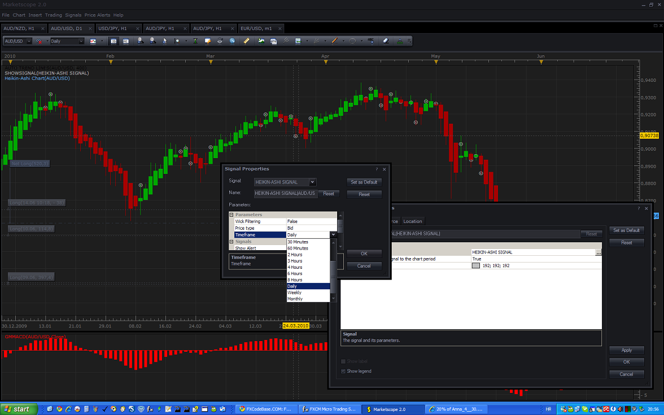Click the green vertical scale icon
The image size is (664, 415).
click(x=195, y=41)
